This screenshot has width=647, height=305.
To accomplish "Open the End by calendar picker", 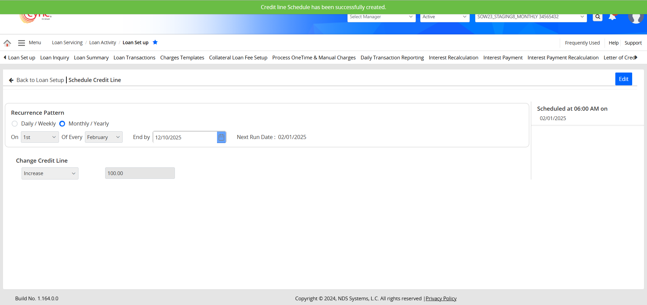I will 221,137.
